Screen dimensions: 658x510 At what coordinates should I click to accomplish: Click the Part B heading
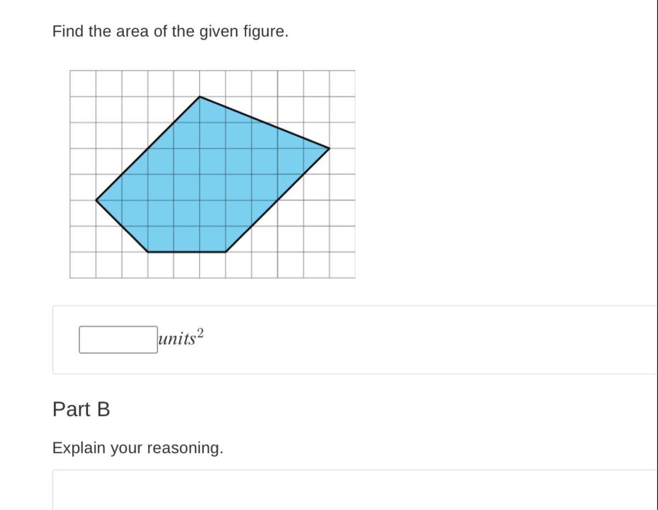81,410
